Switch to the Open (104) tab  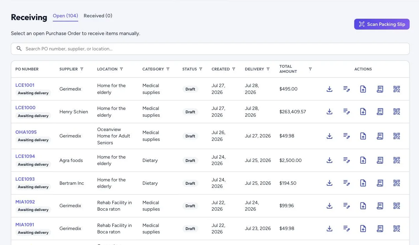65,16
